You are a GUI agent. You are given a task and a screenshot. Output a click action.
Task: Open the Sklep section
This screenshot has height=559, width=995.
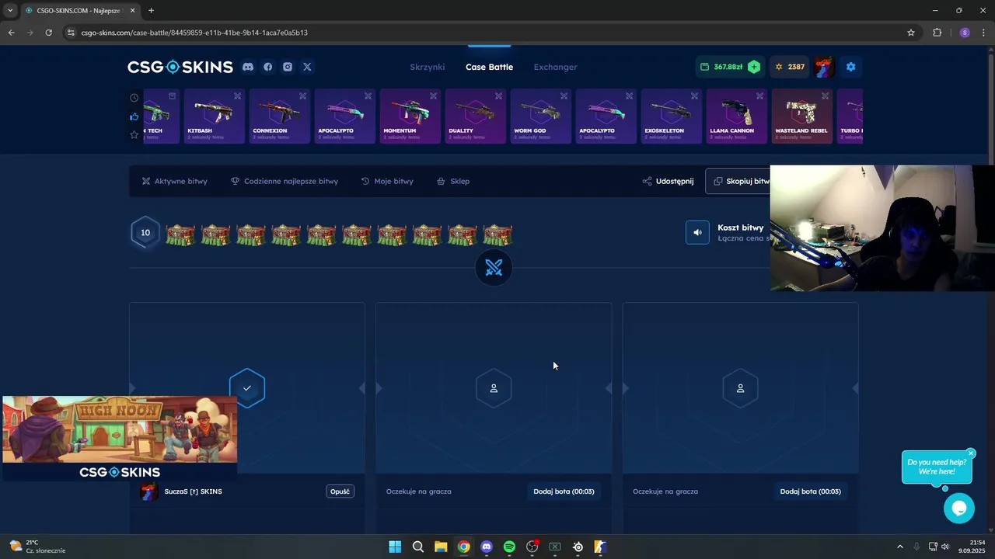(x=453, y=181)
